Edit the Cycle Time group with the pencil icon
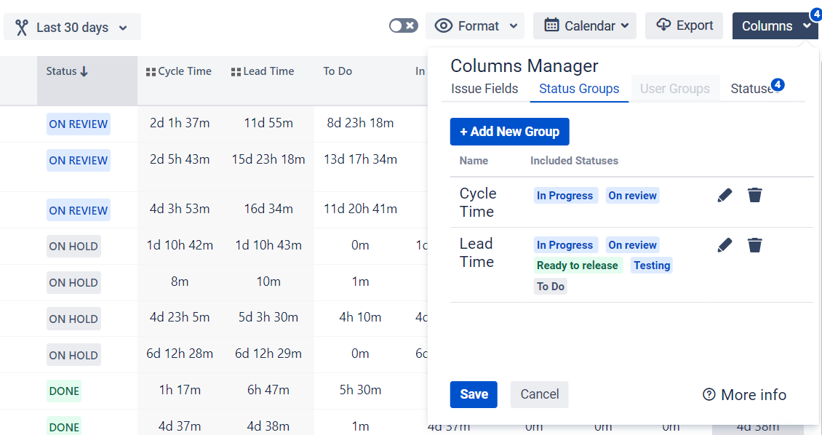Screen dimensions: 822x435 (725, 195)
